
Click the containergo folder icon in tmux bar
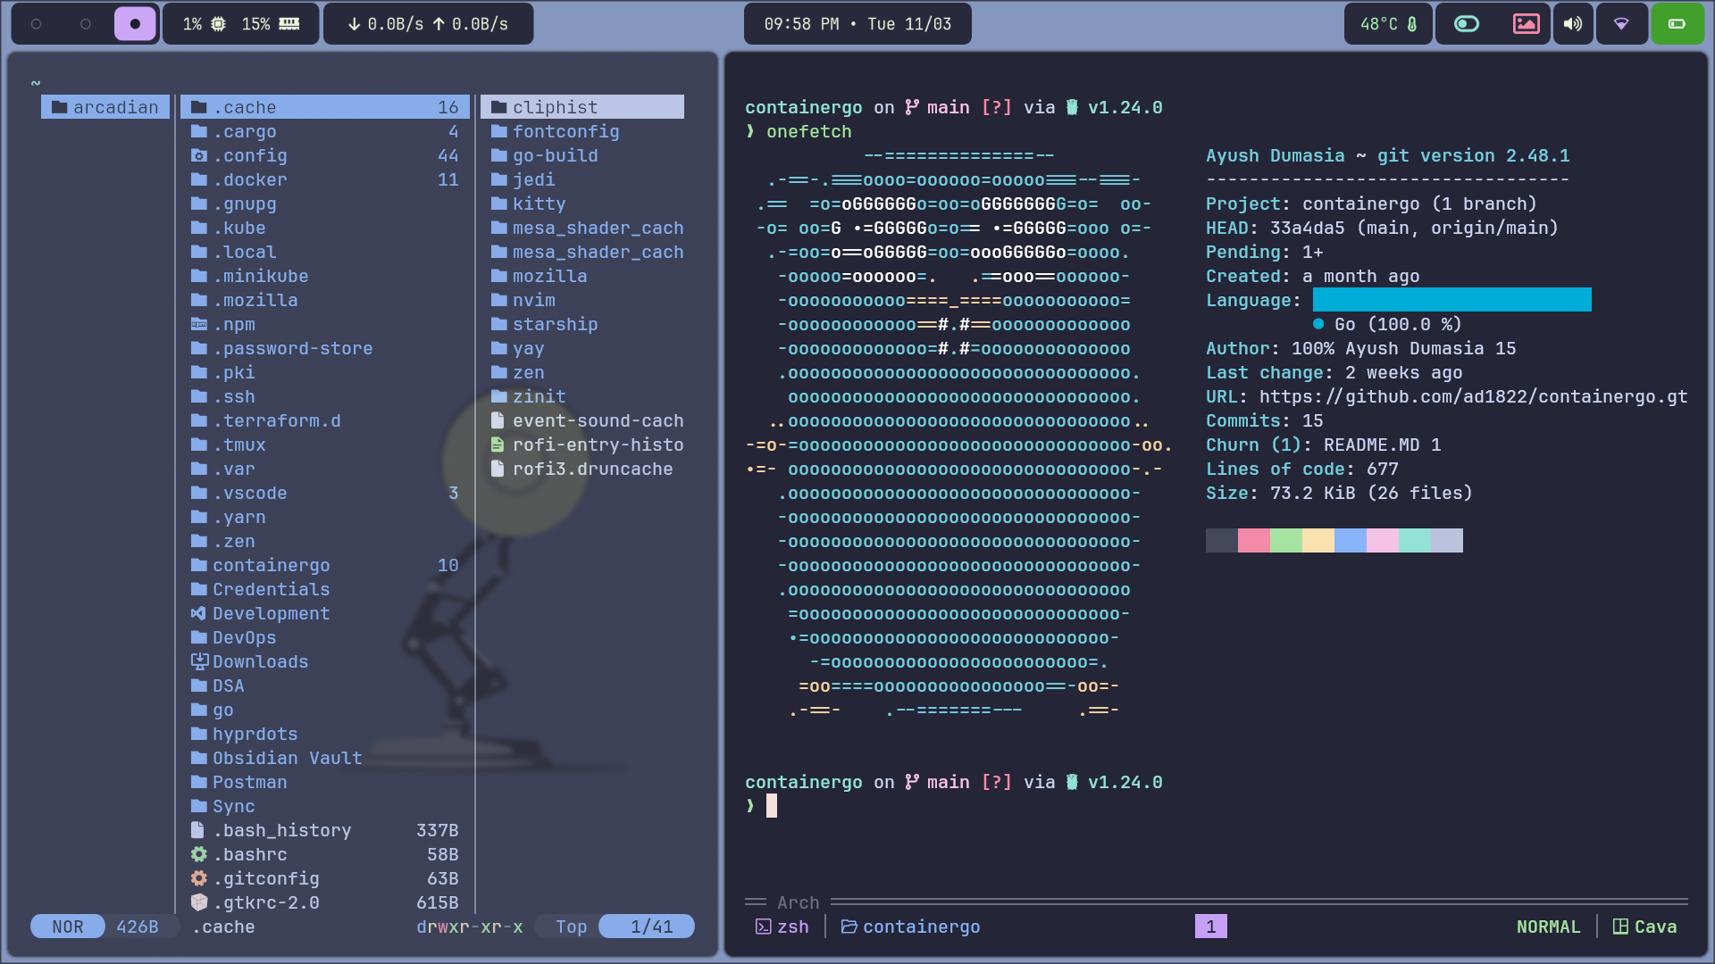pyautogui.click(x=849, y=927)
